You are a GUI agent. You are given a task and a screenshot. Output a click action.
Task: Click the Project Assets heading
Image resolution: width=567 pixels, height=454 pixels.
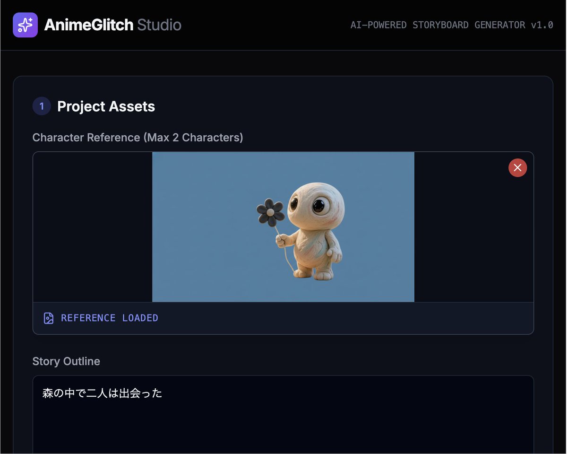click(x=106, y=106)
